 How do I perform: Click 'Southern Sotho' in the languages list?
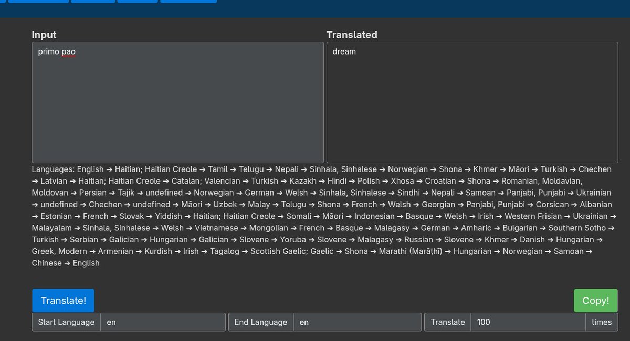[x=577, y=228]
